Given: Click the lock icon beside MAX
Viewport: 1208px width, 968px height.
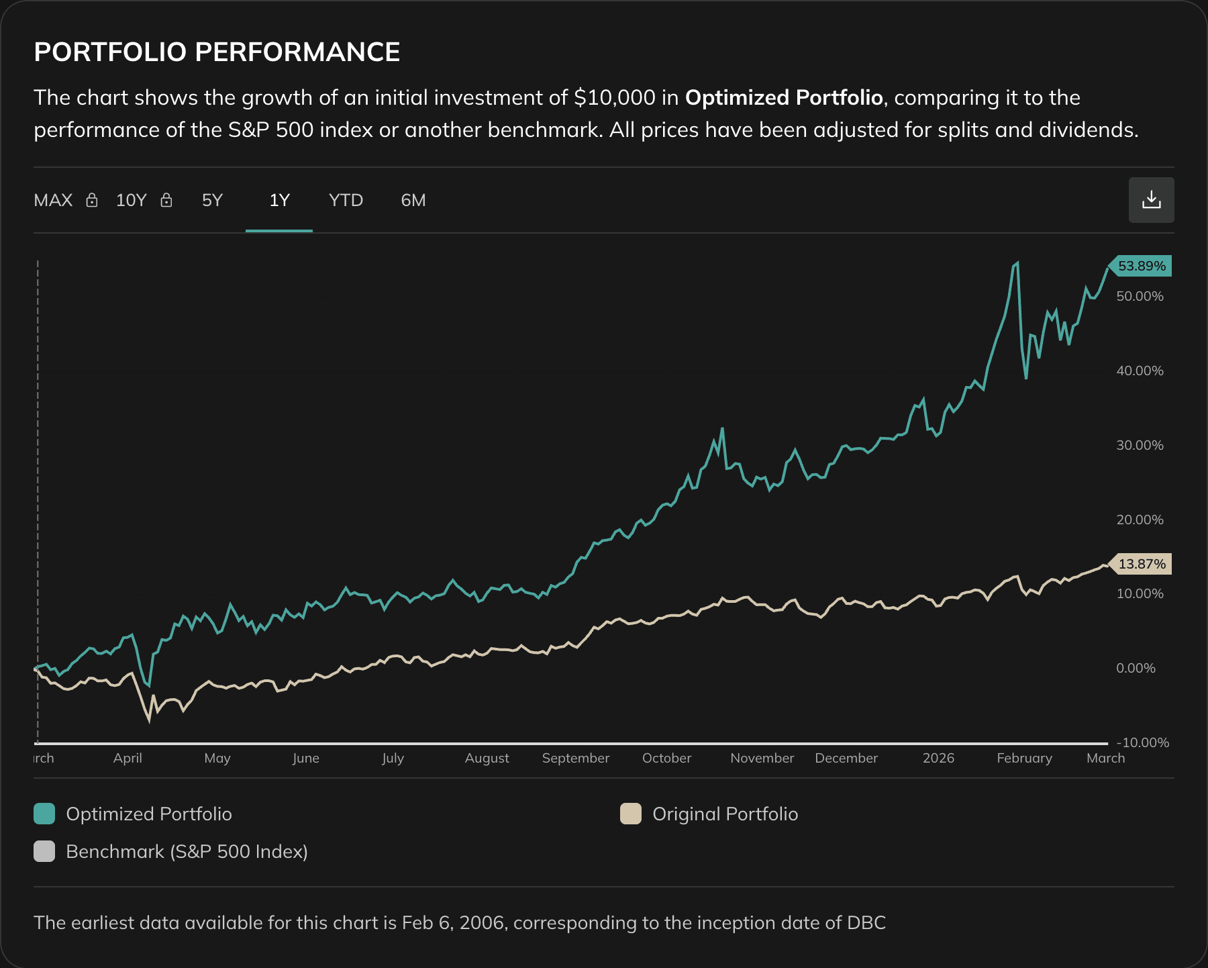Looking at the screenshot, I should tap(92, 199).
